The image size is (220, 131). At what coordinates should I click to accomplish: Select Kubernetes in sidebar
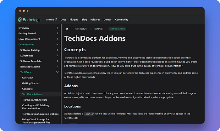click(x=27, y=56)
